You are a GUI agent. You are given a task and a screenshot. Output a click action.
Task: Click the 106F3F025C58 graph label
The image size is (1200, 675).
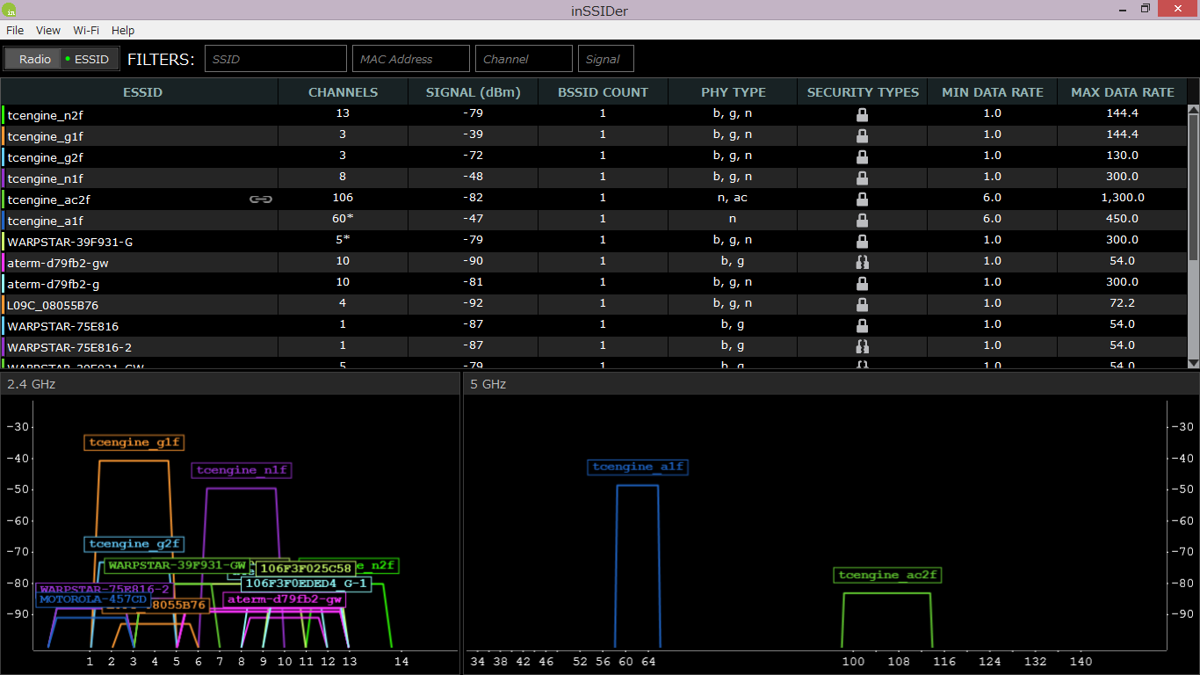306,569
